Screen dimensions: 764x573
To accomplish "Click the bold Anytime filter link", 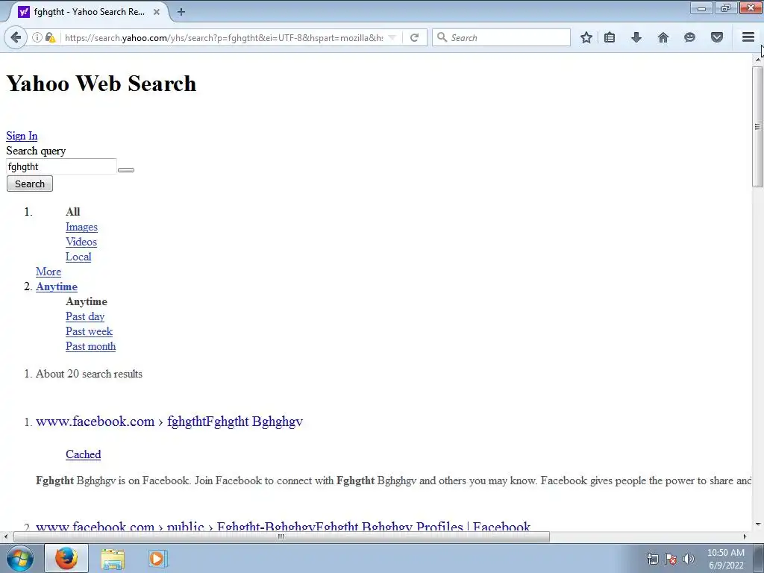I will 57,286.
